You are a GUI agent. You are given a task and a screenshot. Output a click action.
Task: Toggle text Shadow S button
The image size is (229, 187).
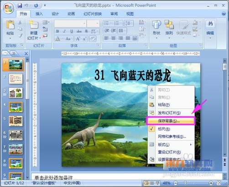point(86,31)
